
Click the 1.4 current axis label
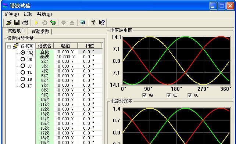click(117, 109)
